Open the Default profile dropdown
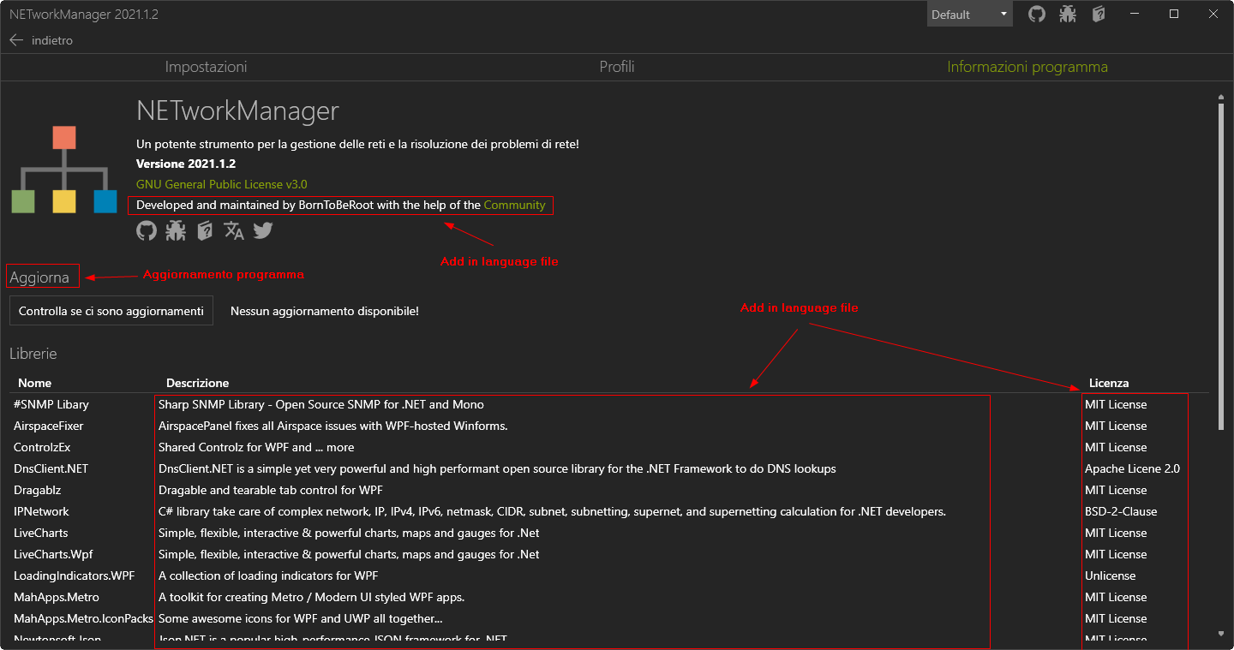The height and width of the screenshot is (650, 1234). [964, 14]
